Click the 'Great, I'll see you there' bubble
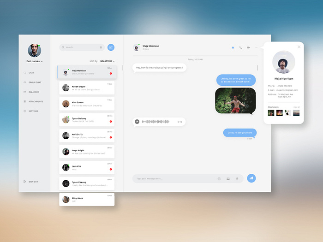Screen dimensions: 323x242 click(240, 133)
